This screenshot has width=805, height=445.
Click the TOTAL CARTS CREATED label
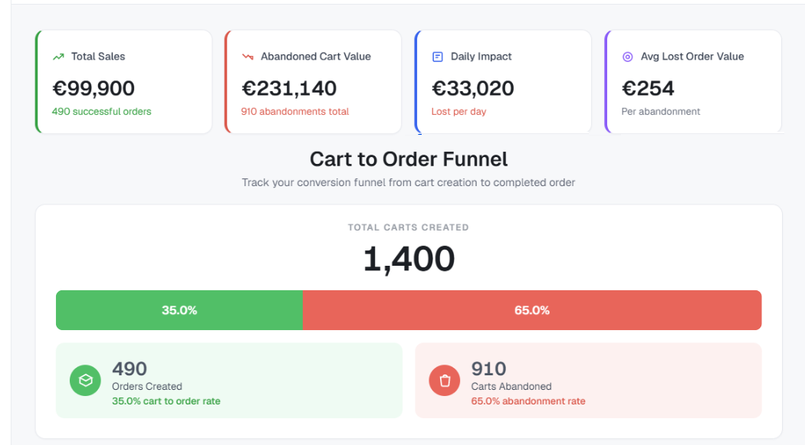[x=409, y=227]
